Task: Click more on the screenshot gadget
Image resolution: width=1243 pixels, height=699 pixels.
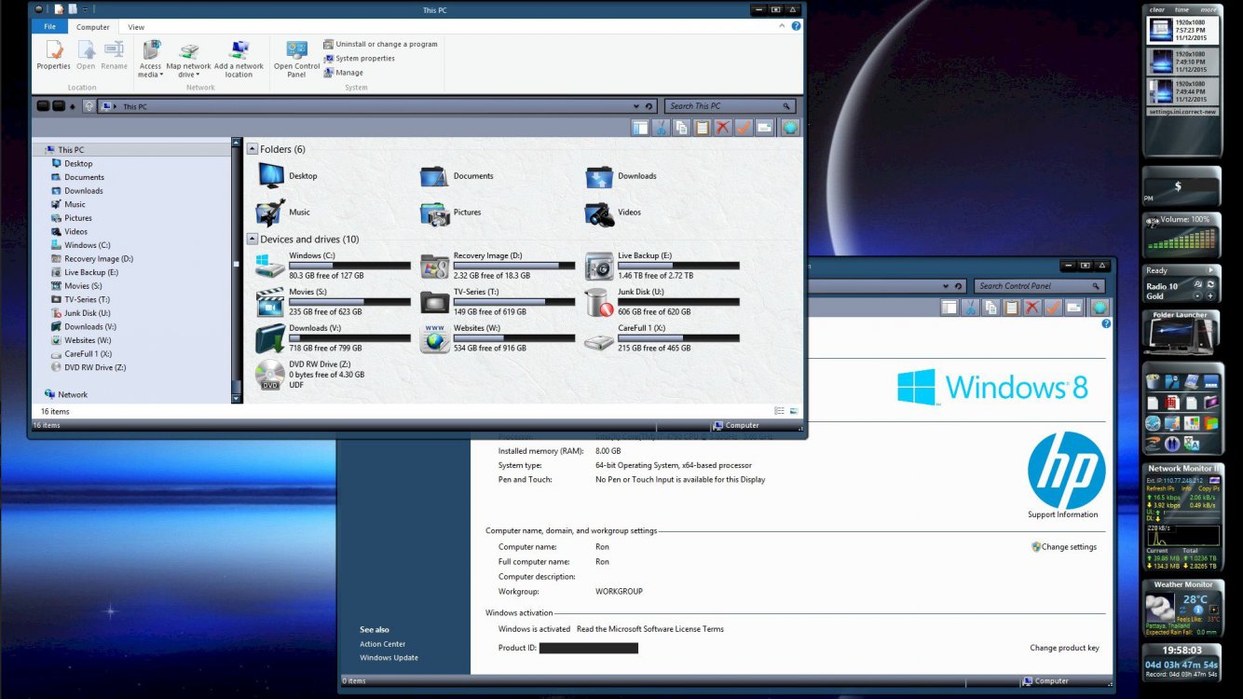Action: click(x=1208, y=9)
